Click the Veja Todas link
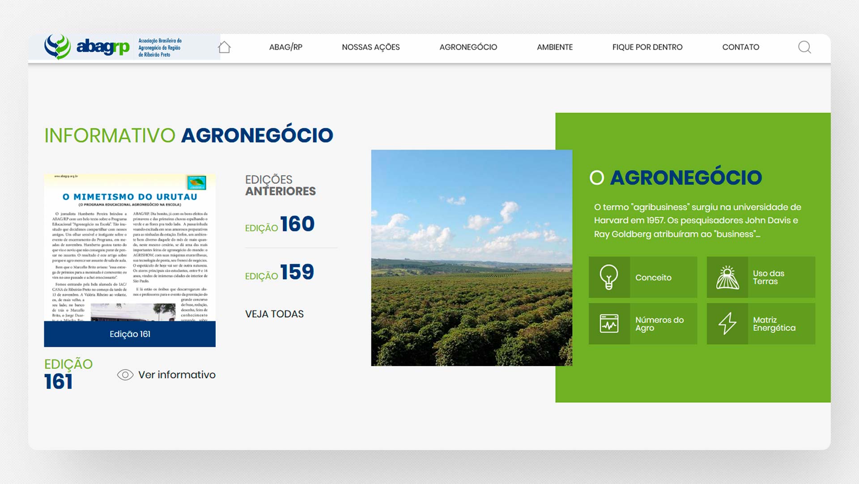This screenshot has width=859, height=484. point(274,314)
